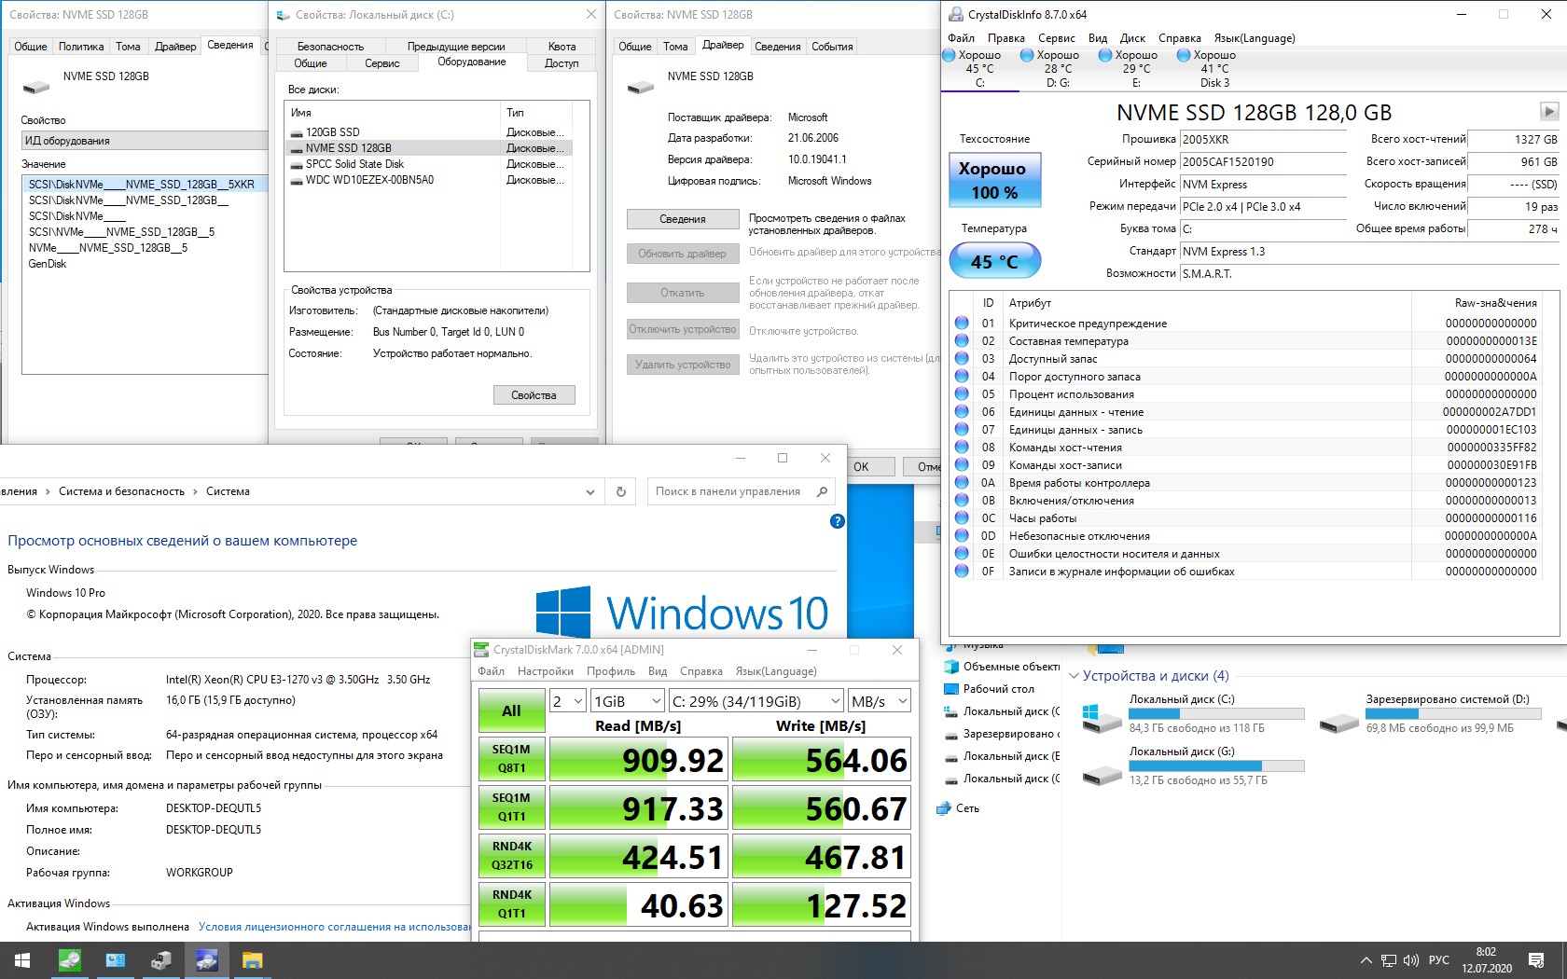Select the value SCSI\DiskNVMe____NVME_SSD_128GB__5XKR
Screen dimensions: 1567x979
coord(145,185)
